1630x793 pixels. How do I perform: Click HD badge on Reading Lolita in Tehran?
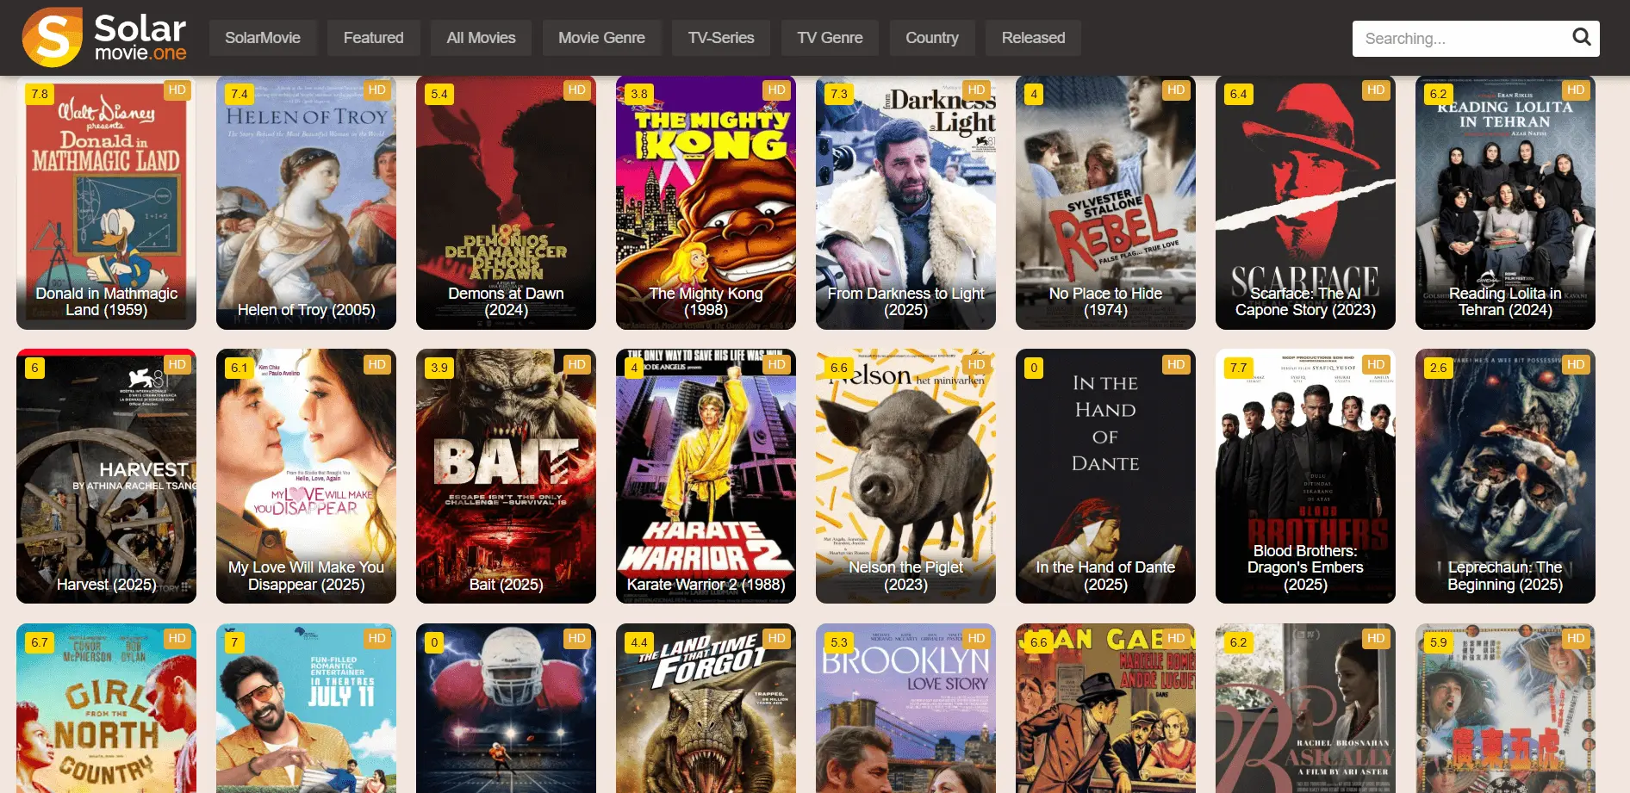pos(1576,90)
